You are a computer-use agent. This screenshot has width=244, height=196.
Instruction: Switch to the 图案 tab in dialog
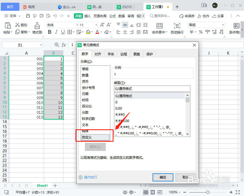click(x=137, y=54)
